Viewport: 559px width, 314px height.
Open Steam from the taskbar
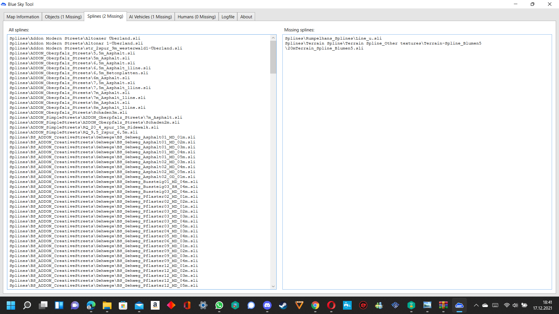coord(283,305)
